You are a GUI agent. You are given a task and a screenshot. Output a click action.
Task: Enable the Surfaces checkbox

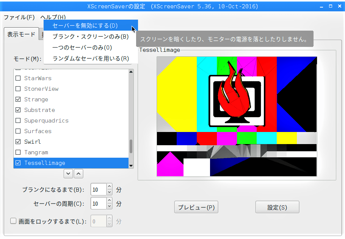(18, 131)
